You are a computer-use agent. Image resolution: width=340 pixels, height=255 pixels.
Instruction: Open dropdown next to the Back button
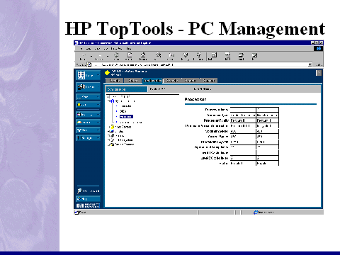click(91, 56)
